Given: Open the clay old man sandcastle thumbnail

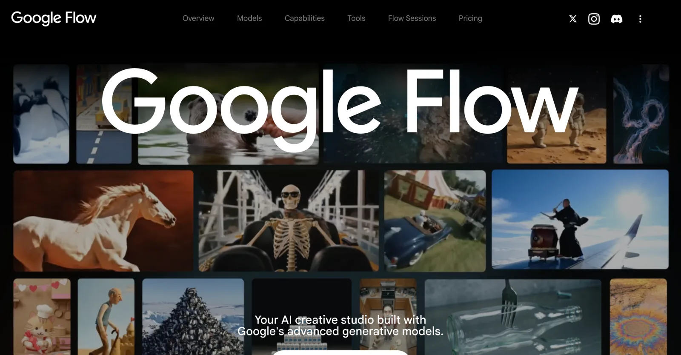Looking at the screenshot, I should [106, 317].
